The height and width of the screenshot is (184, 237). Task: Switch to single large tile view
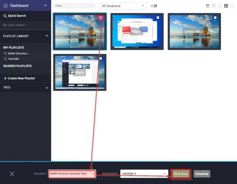pyautogui.click(x=214, y=6)
